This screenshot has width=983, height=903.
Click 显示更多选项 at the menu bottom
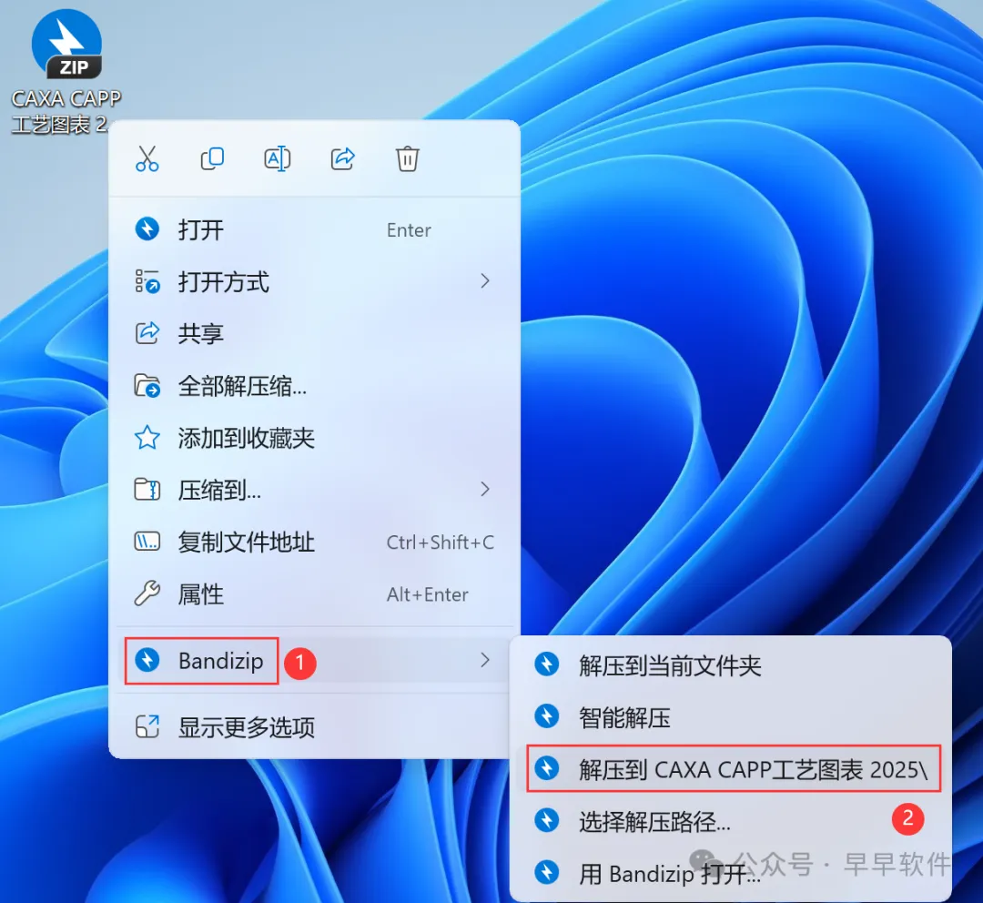tap(313, 727)
